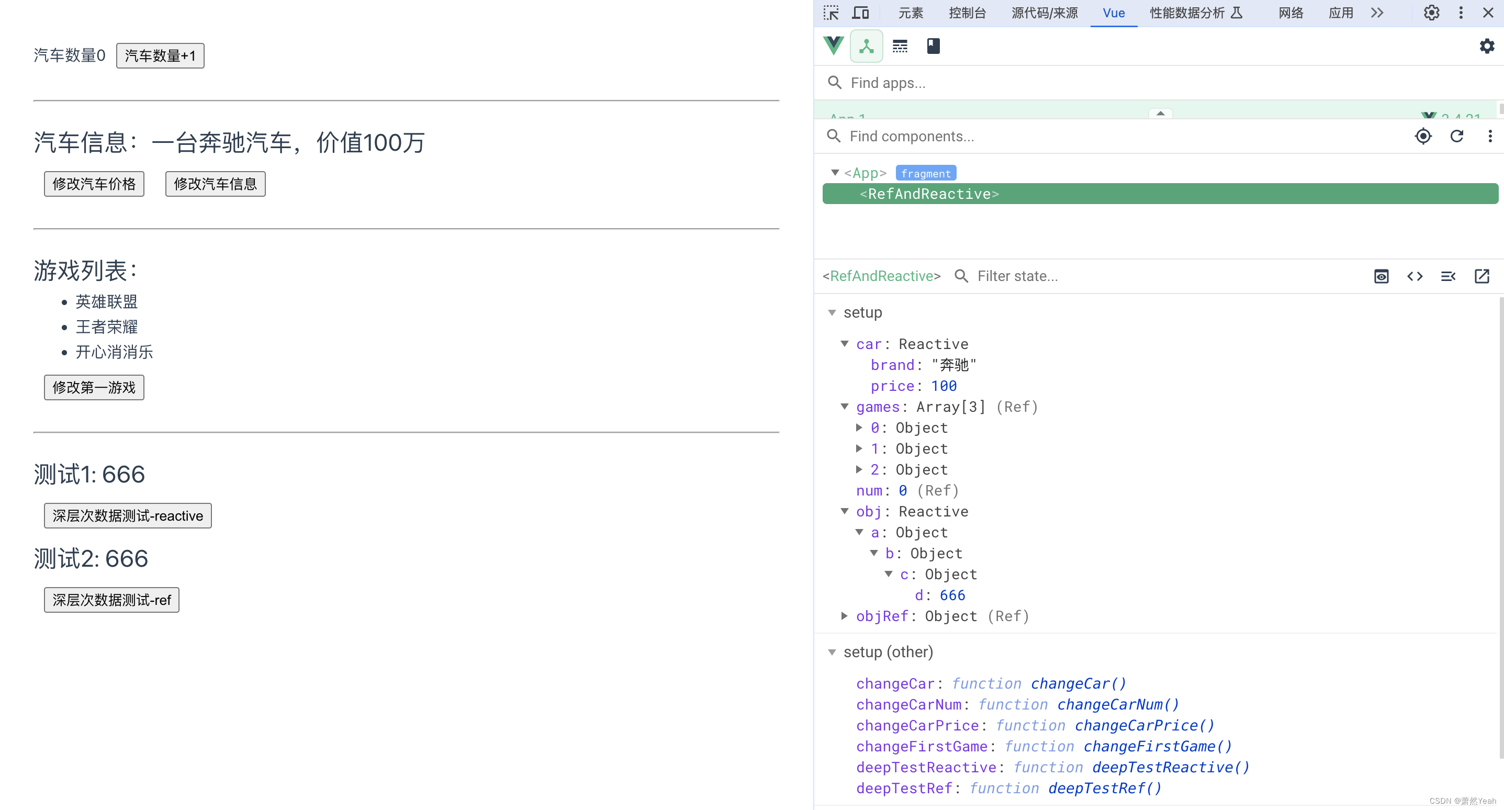Expand games array item 0
Viewport: 1504px width, 810px height.
tap(859, 428)
